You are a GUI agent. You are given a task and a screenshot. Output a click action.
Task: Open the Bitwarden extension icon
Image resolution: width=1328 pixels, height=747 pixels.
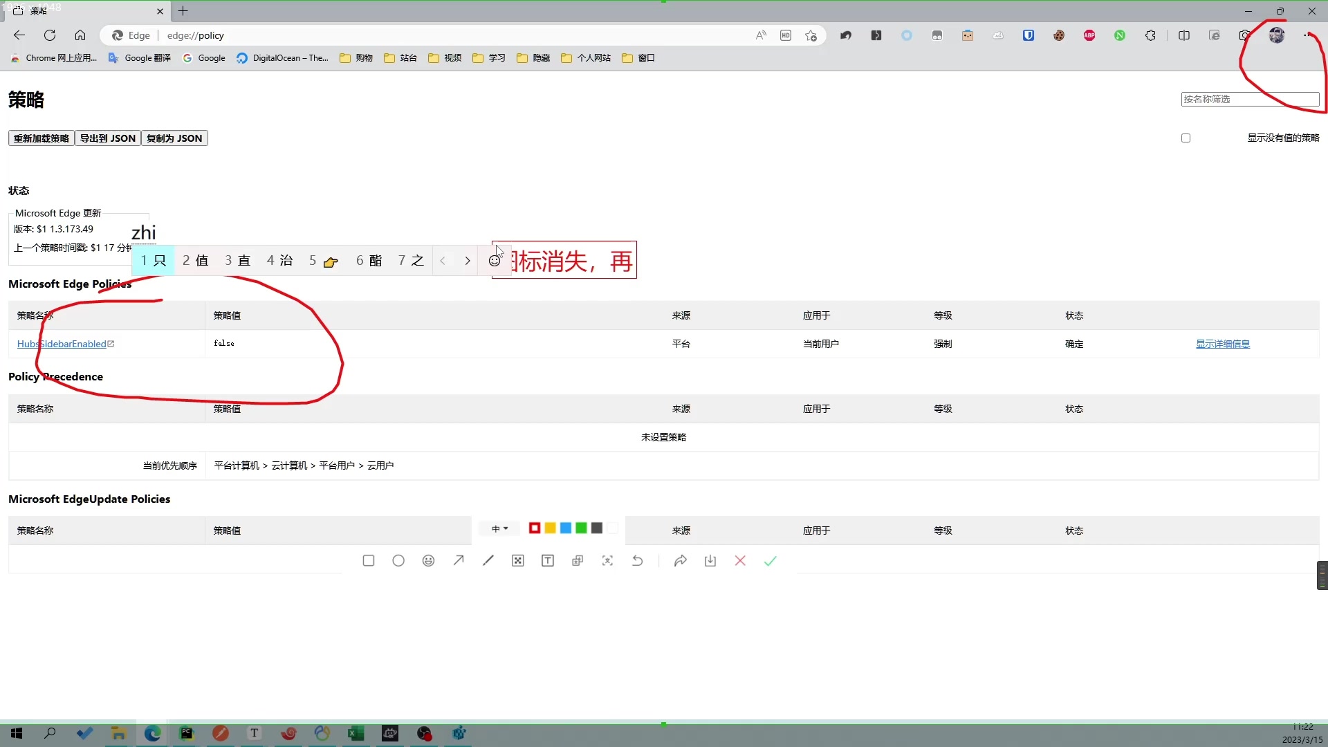pos(1029,35)
